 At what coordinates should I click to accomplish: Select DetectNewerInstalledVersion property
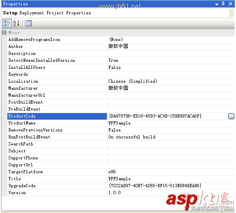[57, 61]
